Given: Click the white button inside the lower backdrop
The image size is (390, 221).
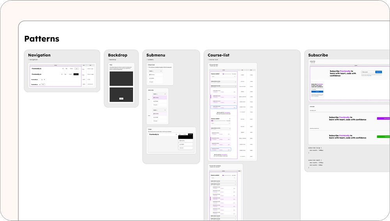Looking at the screenshot, I should (121, 99).
